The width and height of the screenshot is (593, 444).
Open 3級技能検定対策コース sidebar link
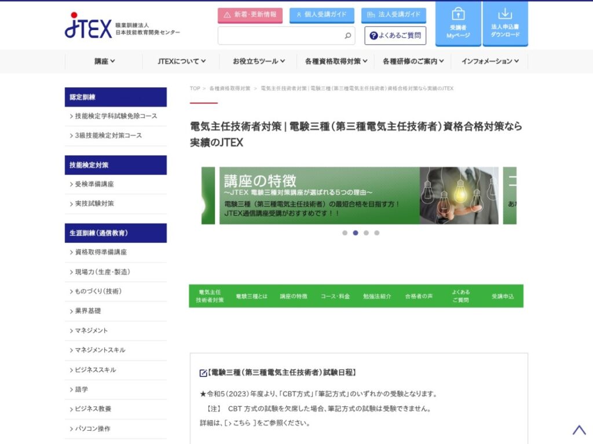click(116, 135)
